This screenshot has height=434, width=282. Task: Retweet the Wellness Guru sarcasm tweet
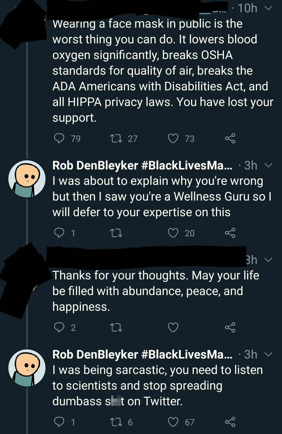click(x=116, y=233)
